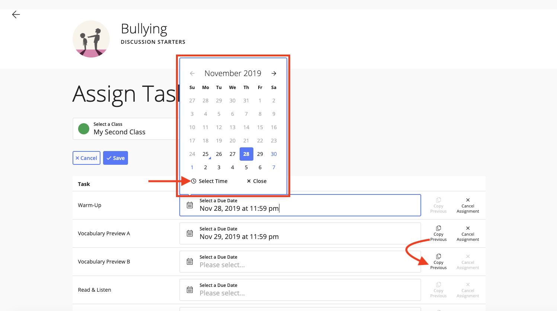This screenshot has height=311, width=557.
Task: Choose November 27 in the calendar
Action: pyautogui.click(x=233, y=154)
